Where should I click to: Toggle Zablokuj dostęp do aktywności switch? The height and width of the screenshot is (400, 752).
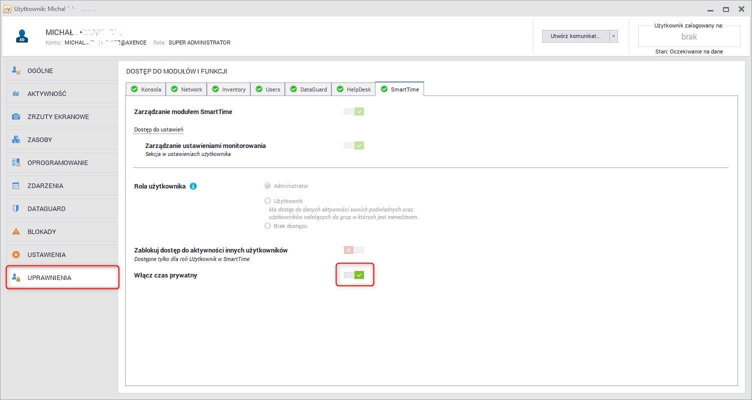(x=354, y=250)
